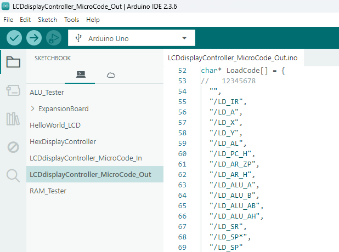This screenshot has height=252, width=339.
Task: Open the Tools menu
Action: pos(71,19)
